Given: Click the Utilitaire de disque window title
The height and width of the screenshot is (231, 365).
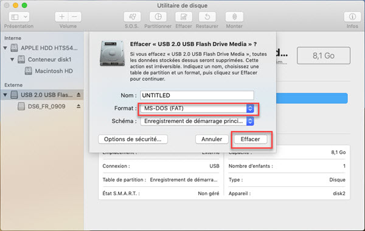Looking at the screenshot, I should 182,5.
